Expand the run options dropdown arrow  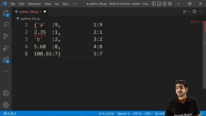point(189,12)
